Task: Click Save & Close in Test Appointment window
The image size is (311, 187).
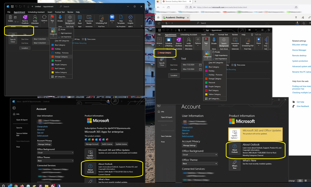Action: pos(162,62)
